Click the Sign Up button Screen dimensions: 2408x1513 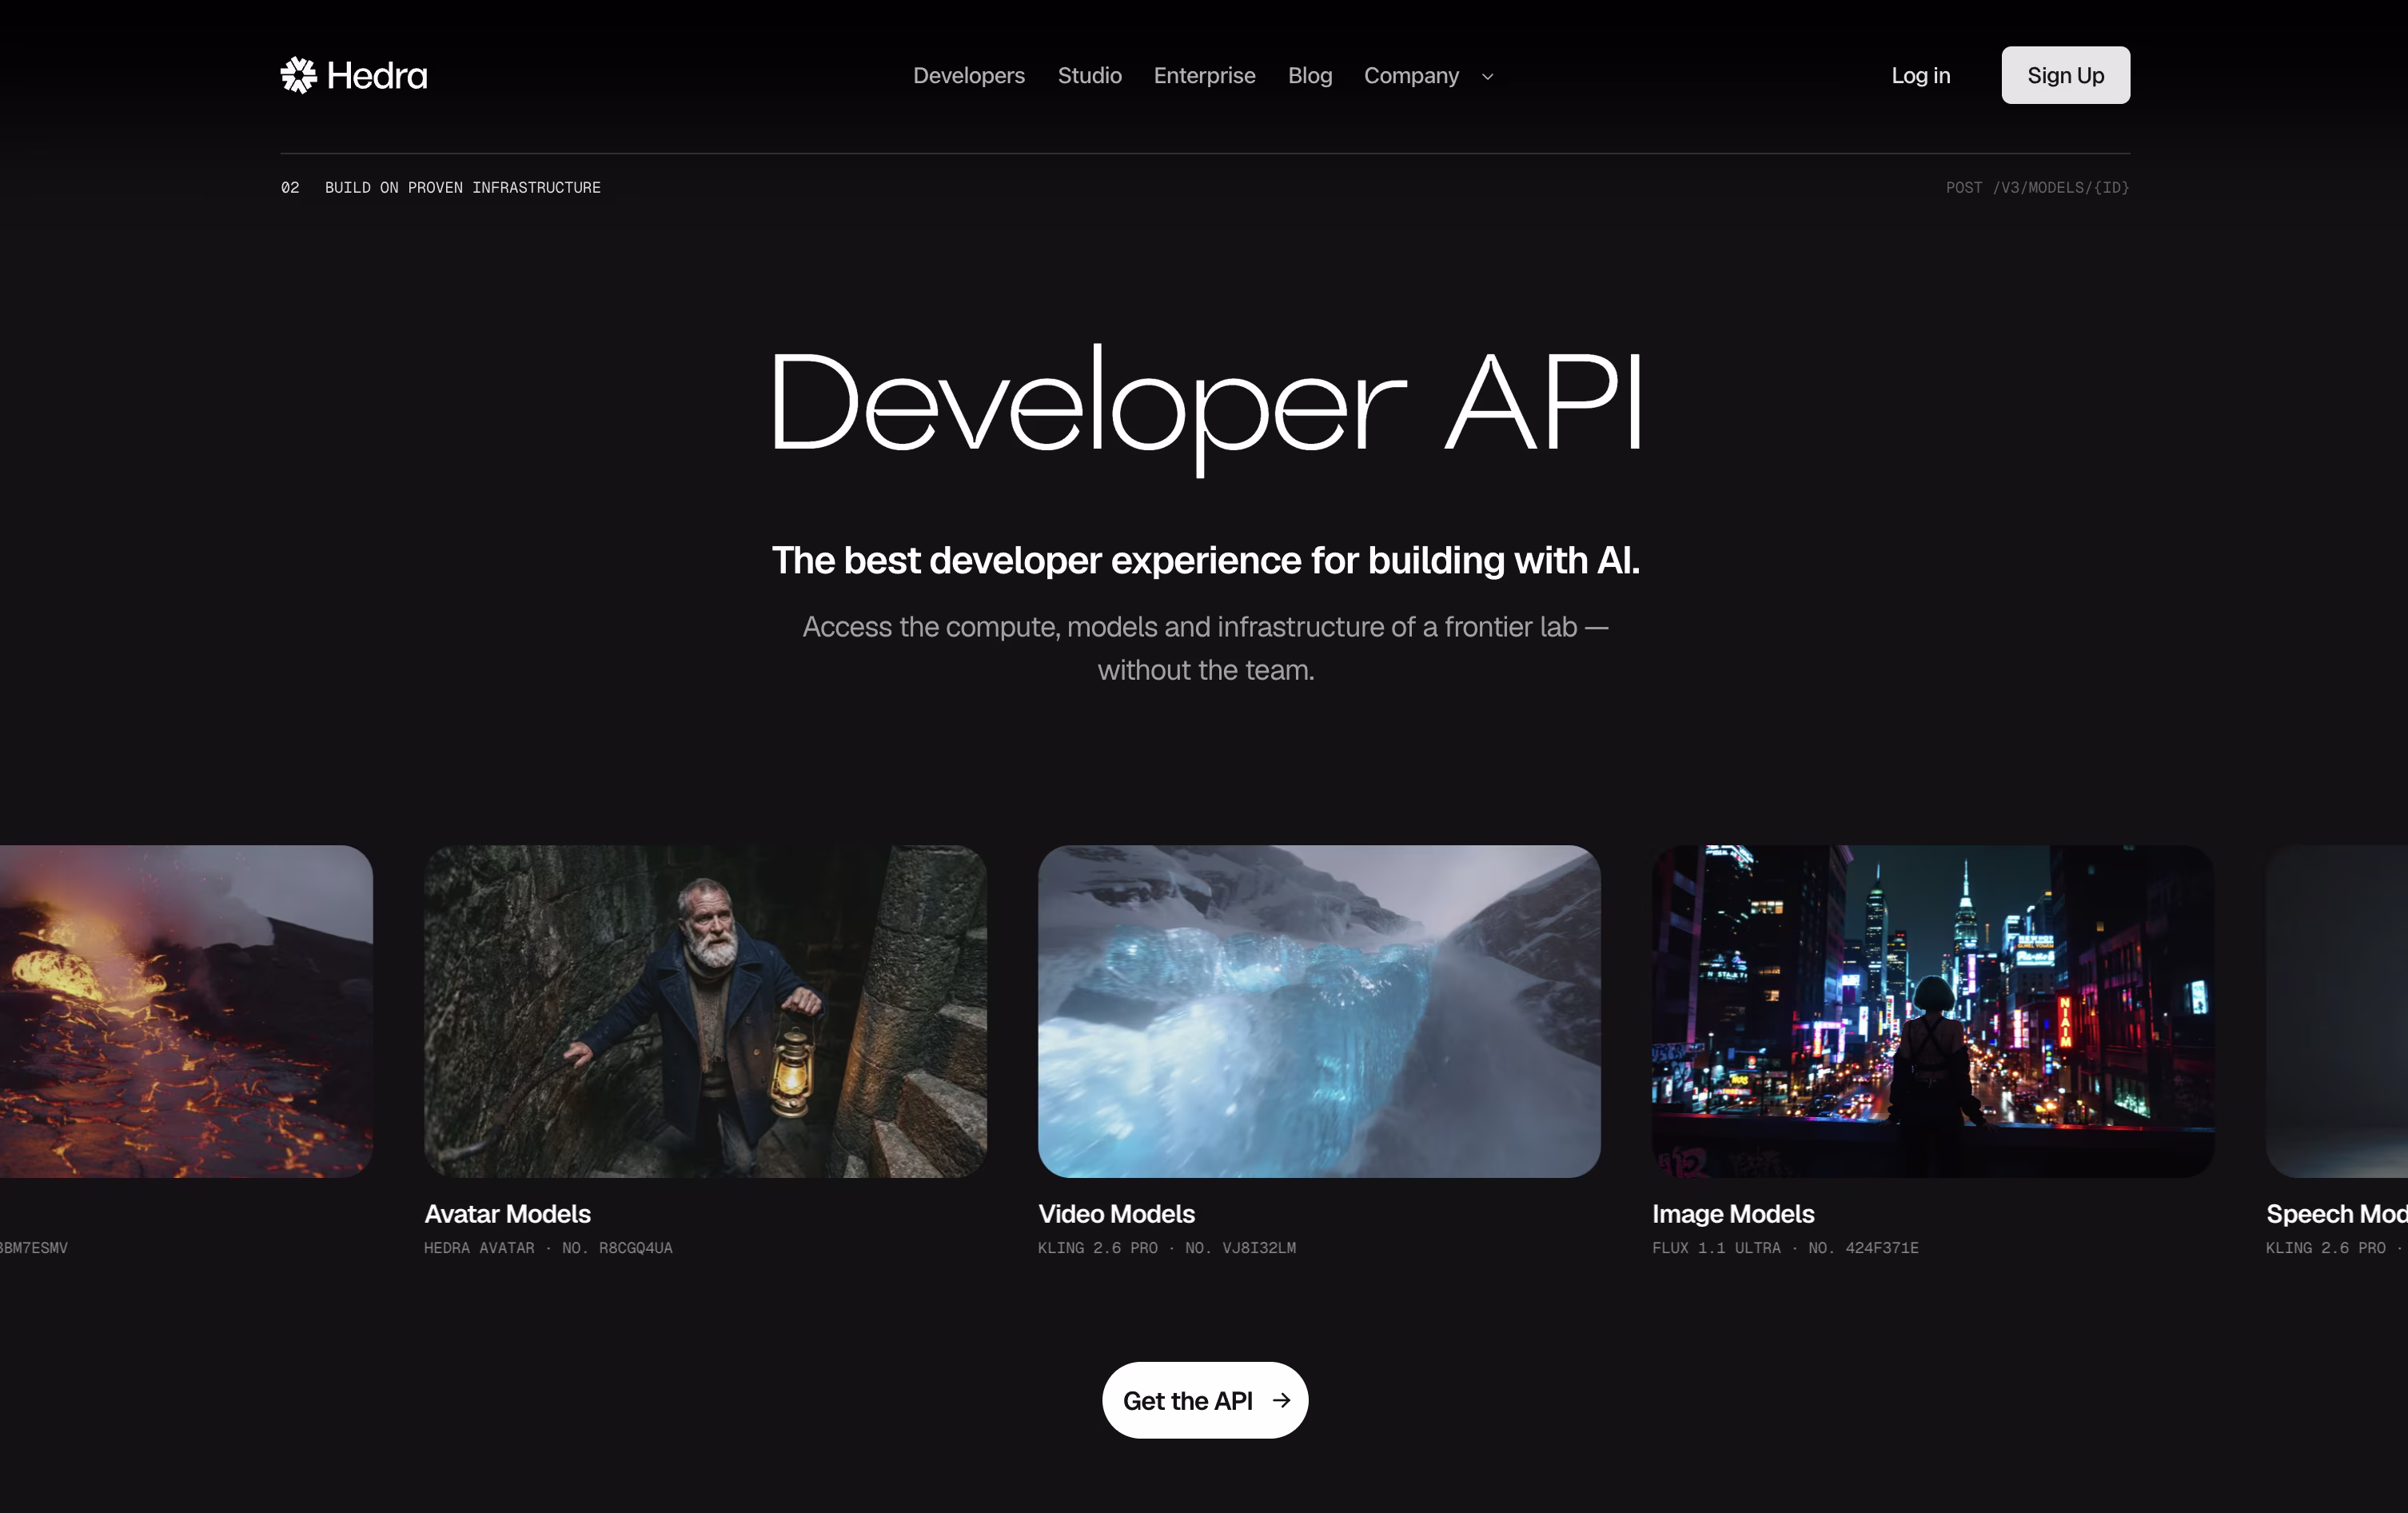[x=2065, y=75]
